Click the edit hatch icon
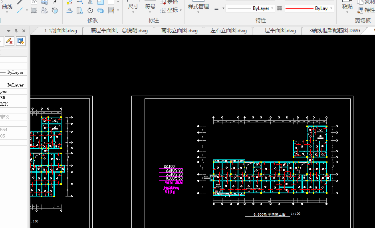Image resolution: width=375 pixels, height=228 pixels. (111, 10)
